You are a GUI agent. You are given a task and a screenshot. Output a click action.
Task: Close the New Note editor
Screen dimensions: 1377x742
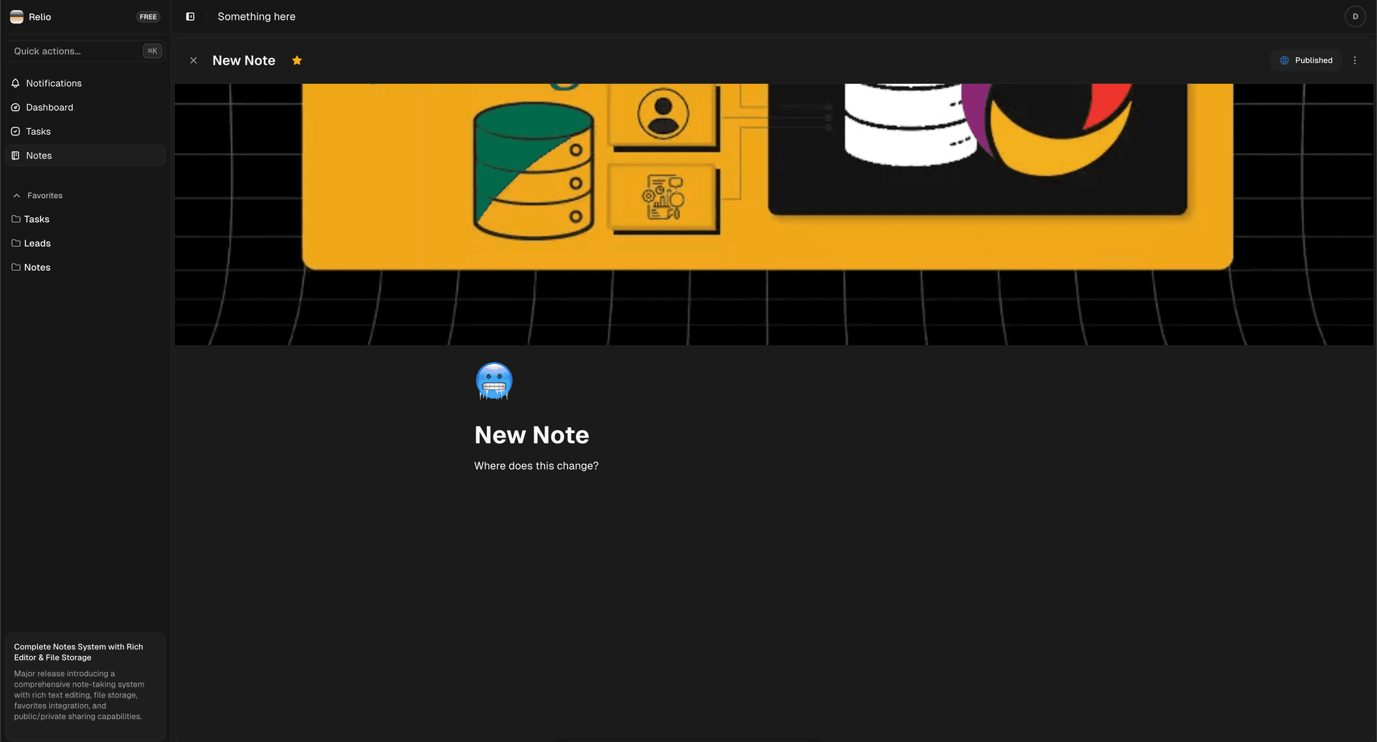point(193,60)
